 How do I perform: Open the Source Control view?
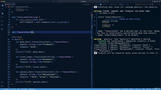(2, 13)
